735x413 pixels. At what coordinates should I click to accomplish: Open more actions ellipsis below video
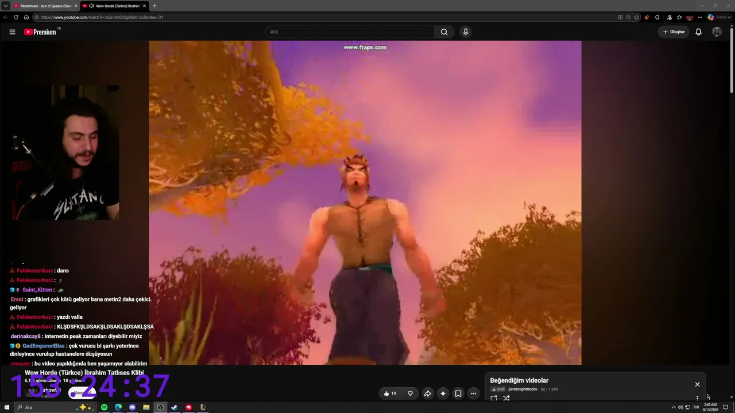point(473,393)
